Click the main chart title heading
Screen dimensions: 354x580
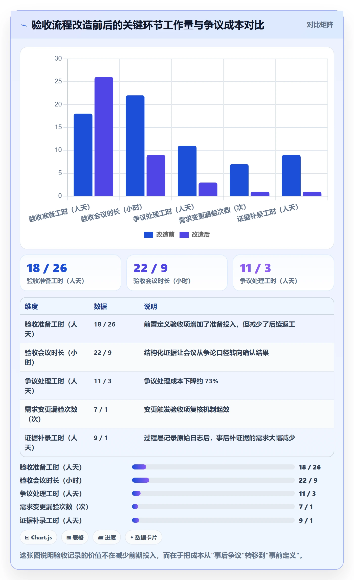[x=148, y=25]
